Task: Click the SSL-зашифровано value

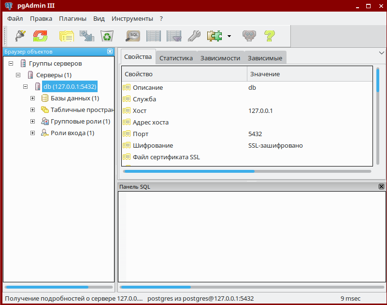Action: tap(275, 145)
